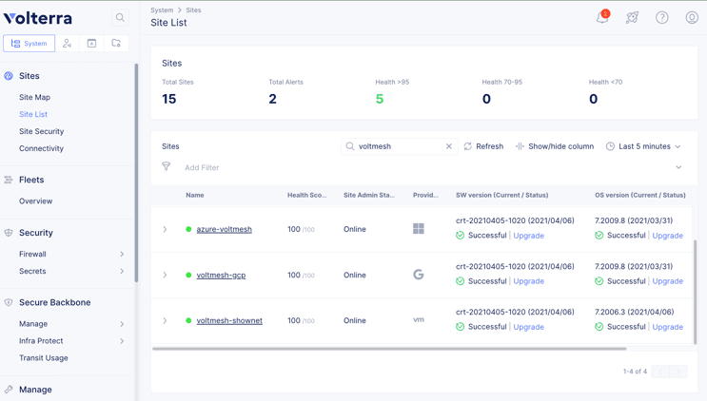Select the System tab
Image resolution: width=707 pixels, height=401 pixels.
(x=29, y=43)
